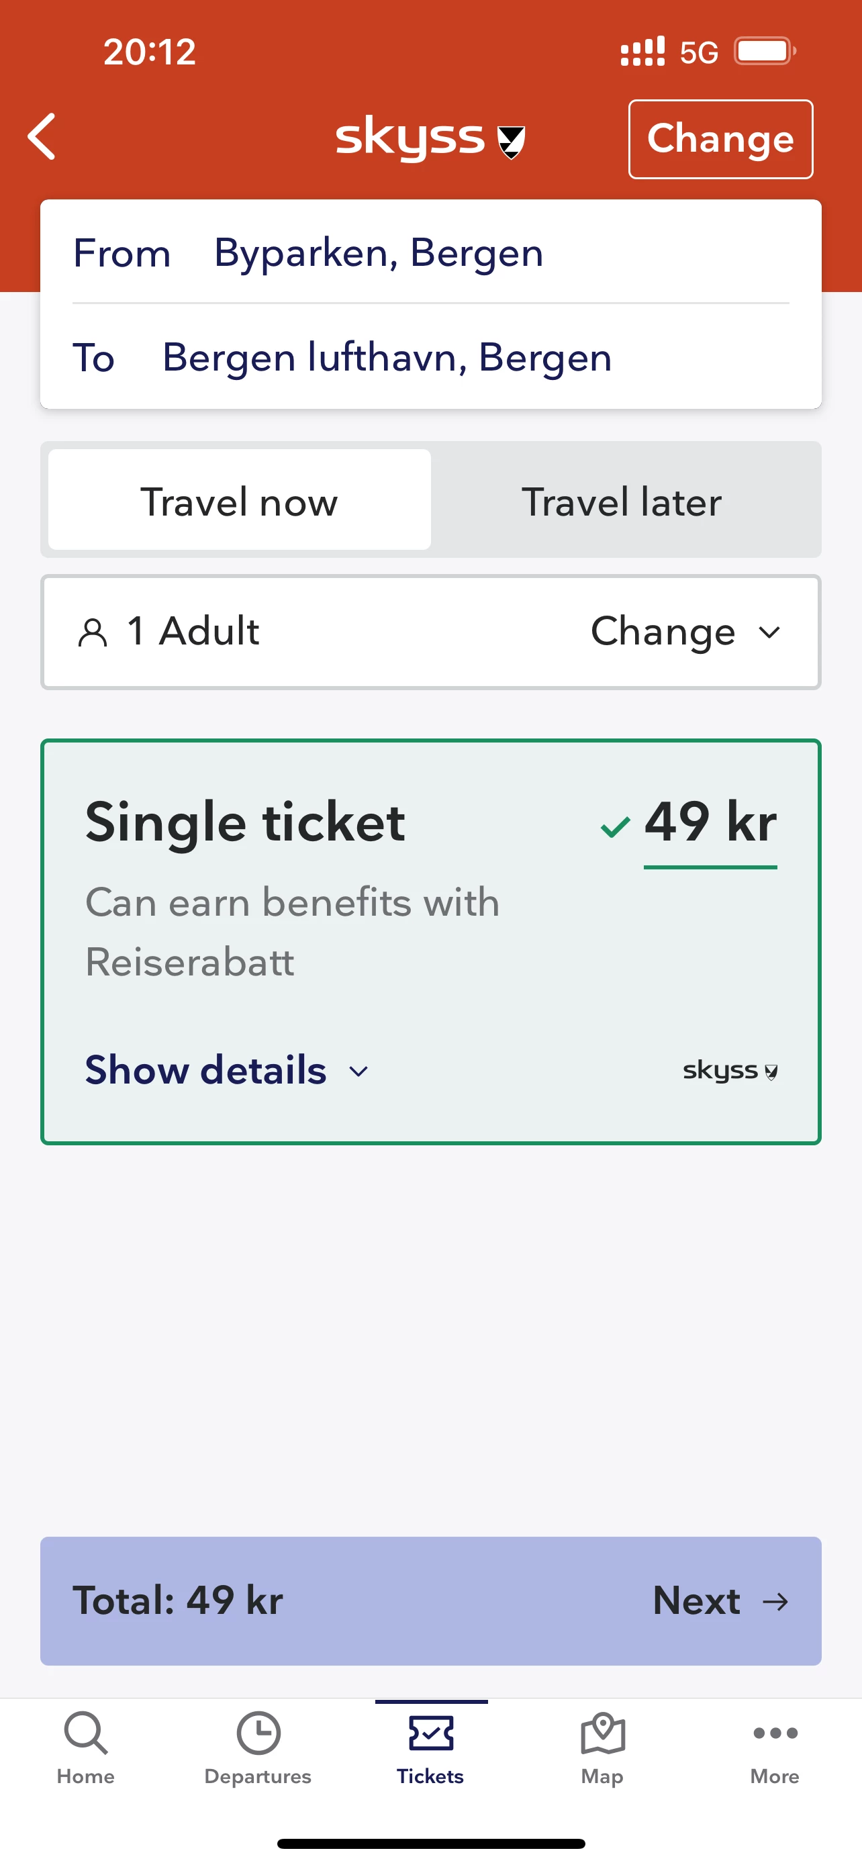The image size is (862, 1865).
Task: Tap the Skyss logo in header
Action: coord(430,138)
